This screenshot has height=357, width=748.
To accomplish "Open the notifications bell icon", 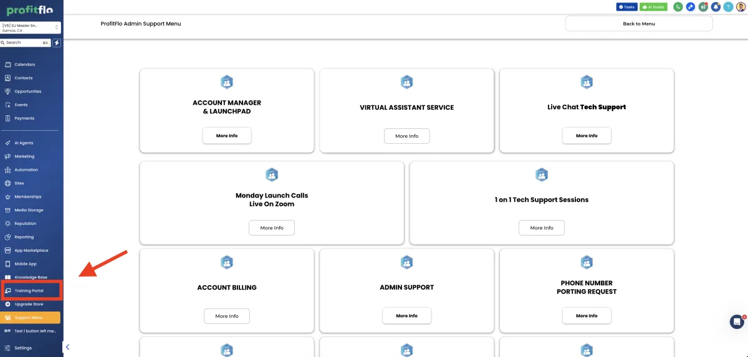I will (716, 7).
